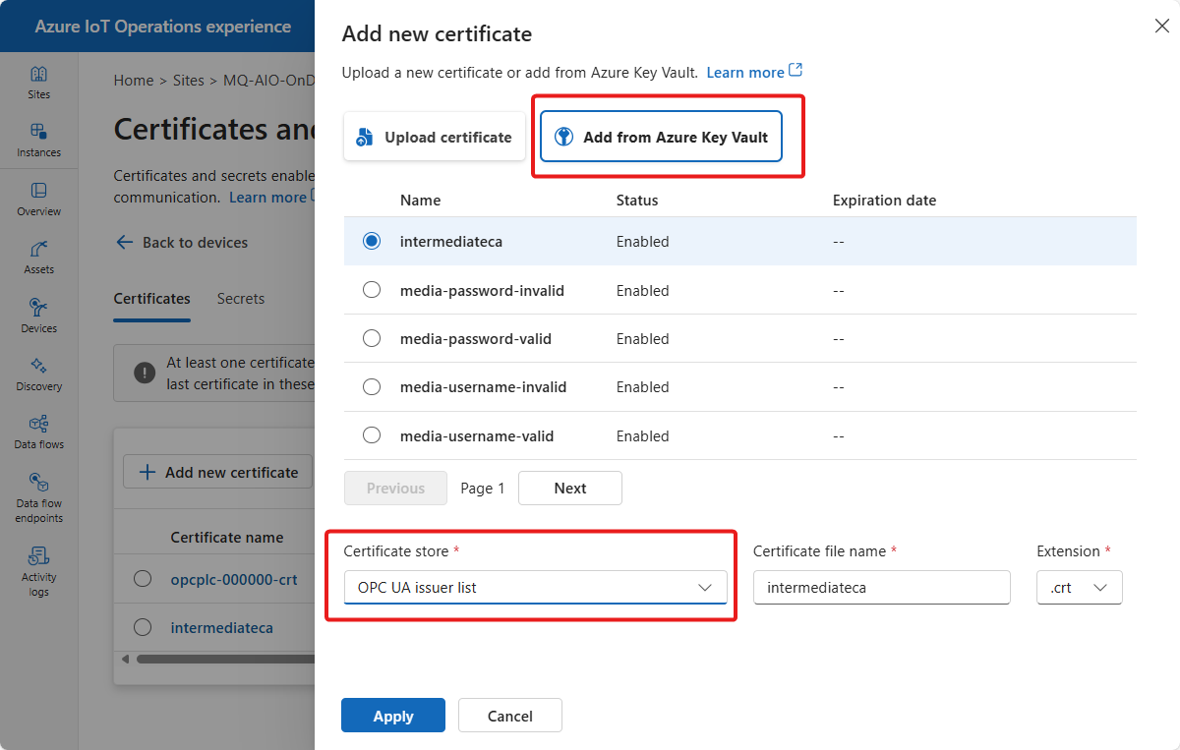
Task: Open Data flow endpoints in sidebar
Action: tap(38, 496)
